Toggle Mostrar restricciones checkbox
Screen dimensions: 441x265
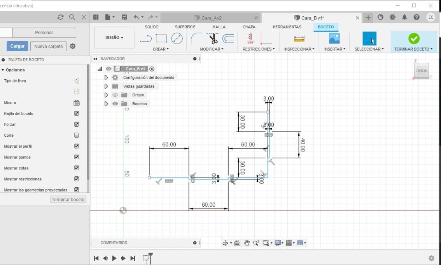[77, 179]
